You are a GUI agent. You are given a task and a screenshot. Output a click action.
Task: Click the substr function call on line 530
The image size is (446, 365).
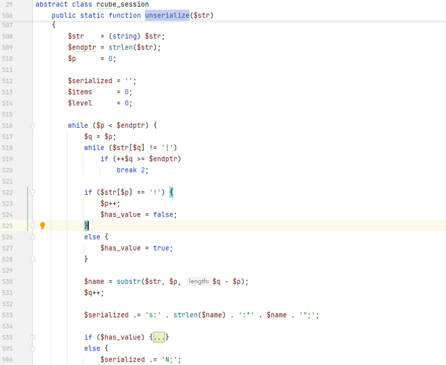pos(129,281)
